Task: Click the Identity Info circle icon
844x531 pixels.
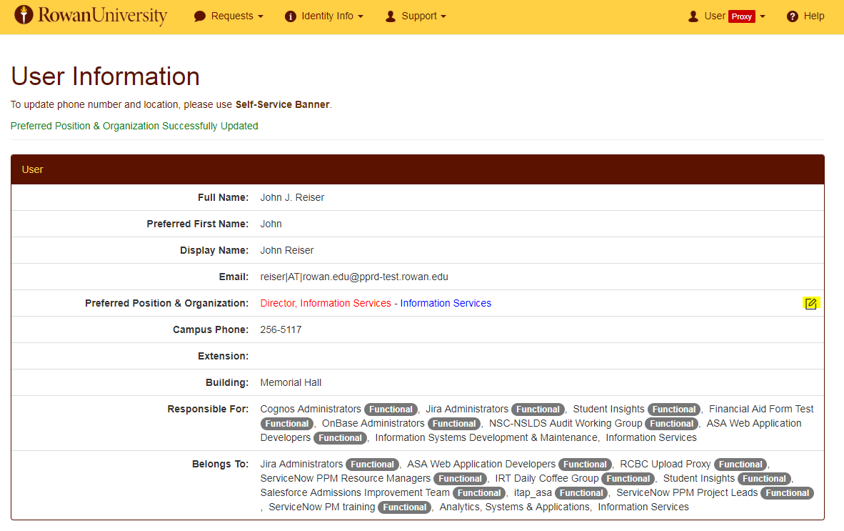Action: [290, 16]
